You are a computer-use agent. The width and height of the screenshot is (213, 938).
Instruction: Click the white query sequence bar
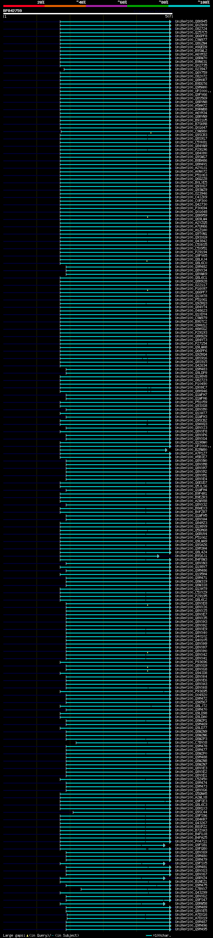click(x=88, y=14)
